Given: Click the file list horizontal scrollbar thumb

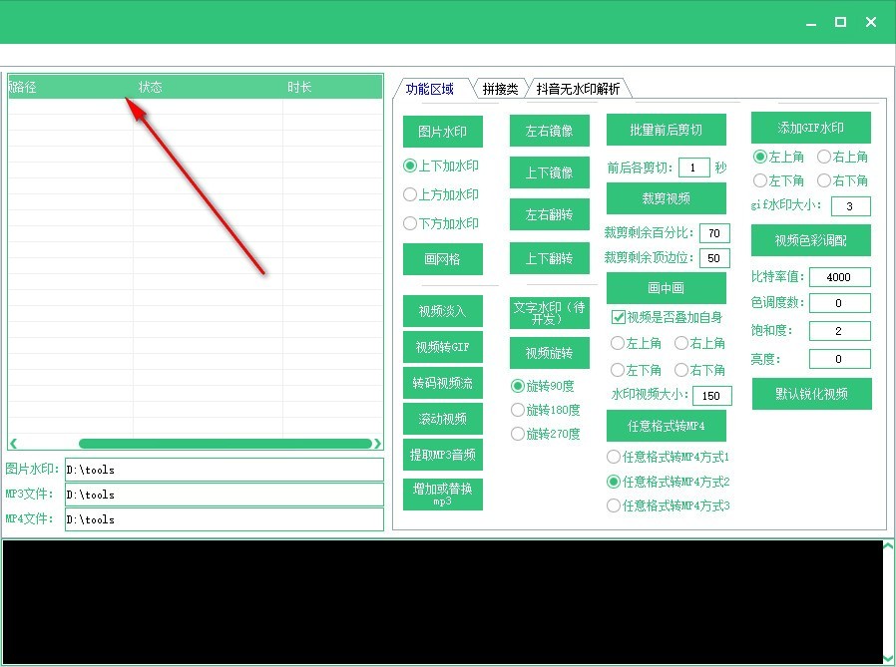Looking at the screenshot, I should [225, 444].
